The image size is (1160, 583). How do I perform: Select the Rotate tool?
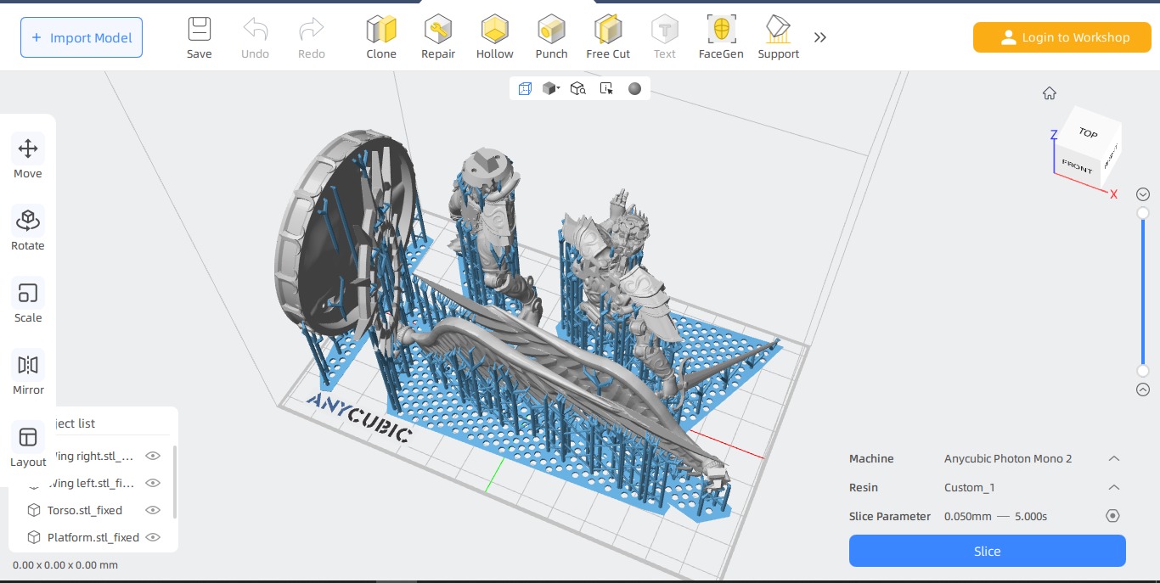(x=28, y=228)
